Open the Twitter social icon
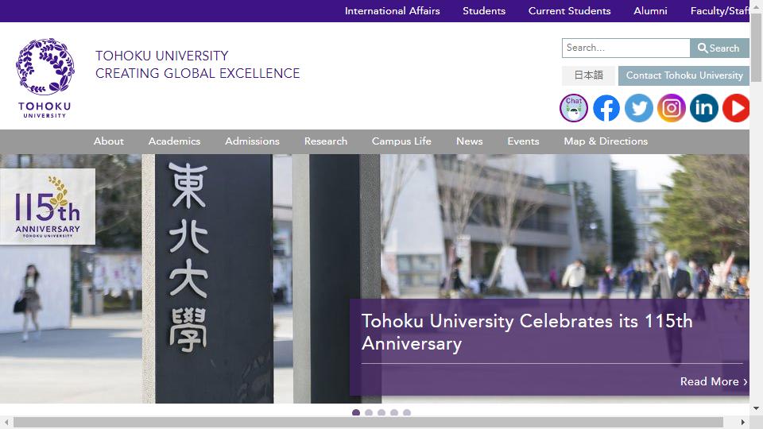The height and width of the screenshot is (429, 763). coord(639,108)
